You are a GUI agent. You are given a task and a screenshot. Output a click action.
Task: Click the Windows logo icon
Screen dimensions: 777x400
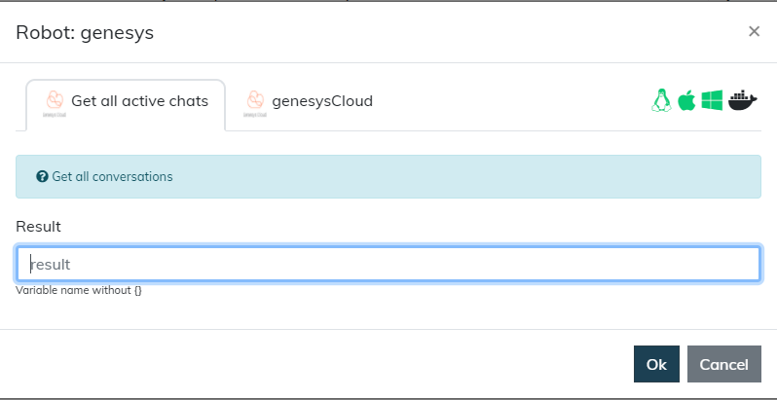(x=712, y=100)
